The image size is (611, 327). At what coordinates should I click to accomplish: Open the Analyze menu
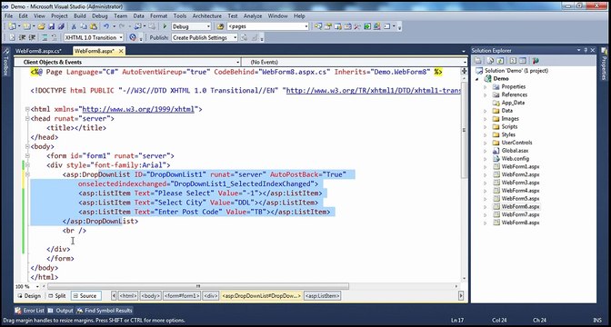(x=253, y=16)
